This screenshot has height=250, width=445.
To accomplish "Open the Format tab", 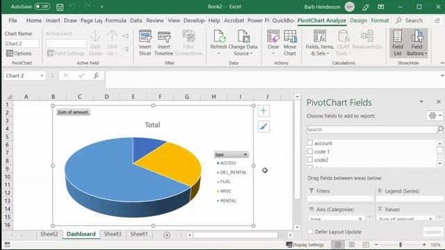I will [380, 20].
